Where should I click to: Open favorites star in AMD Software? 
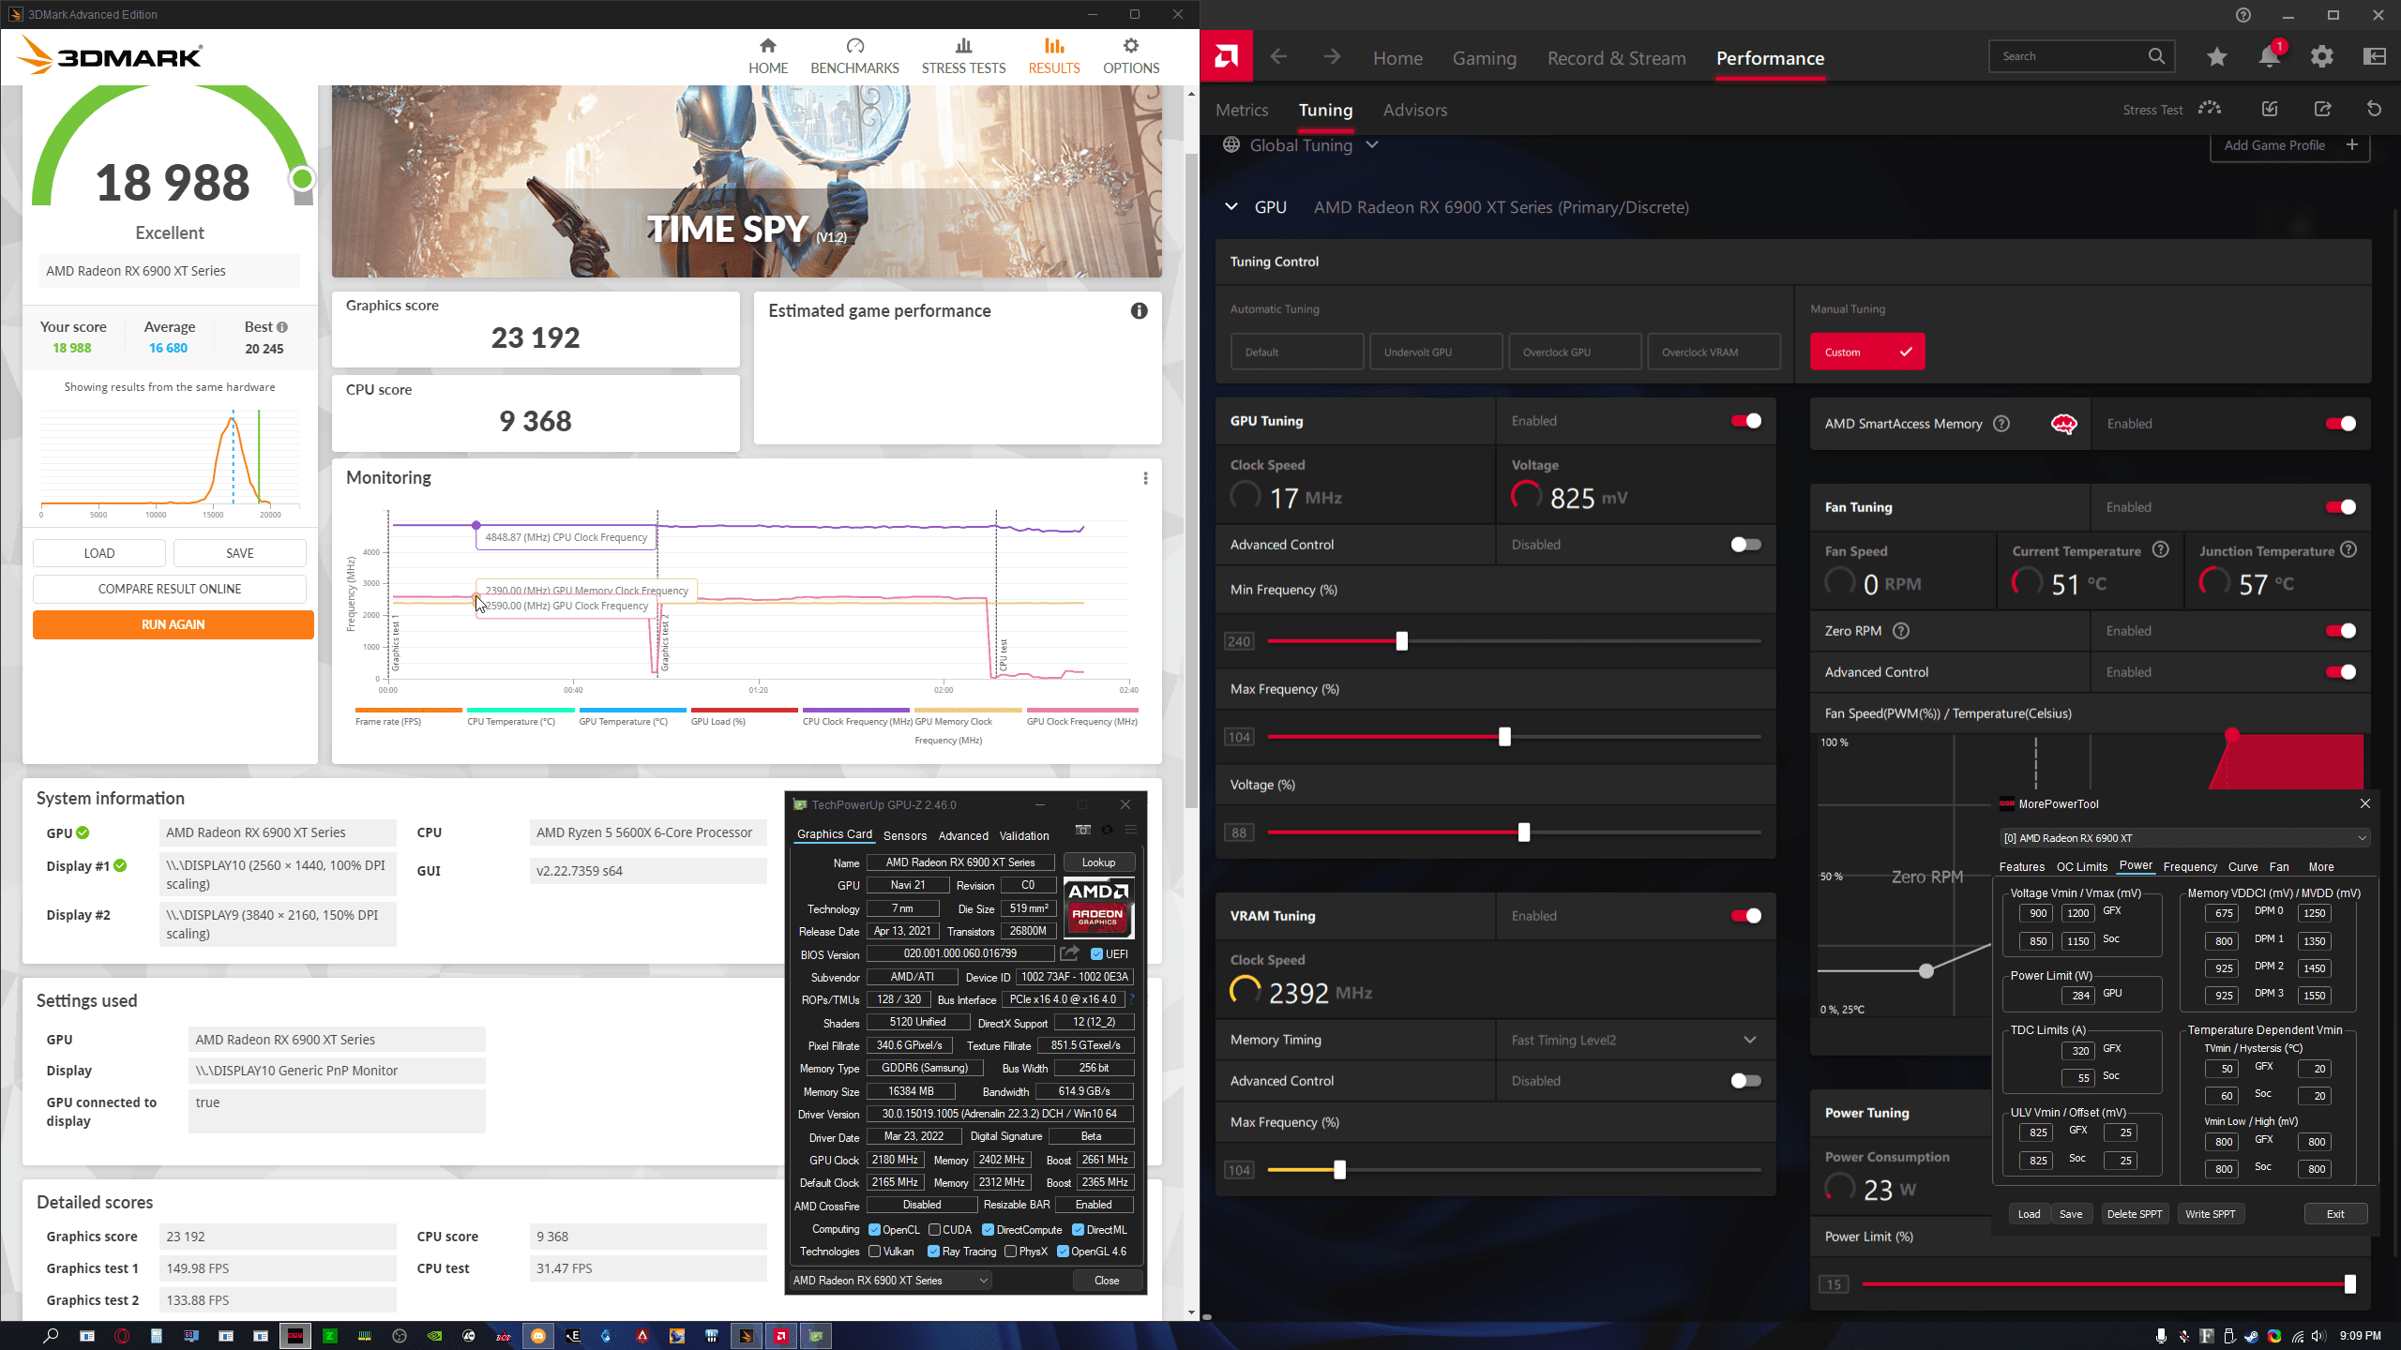(x=2216, y=56)
